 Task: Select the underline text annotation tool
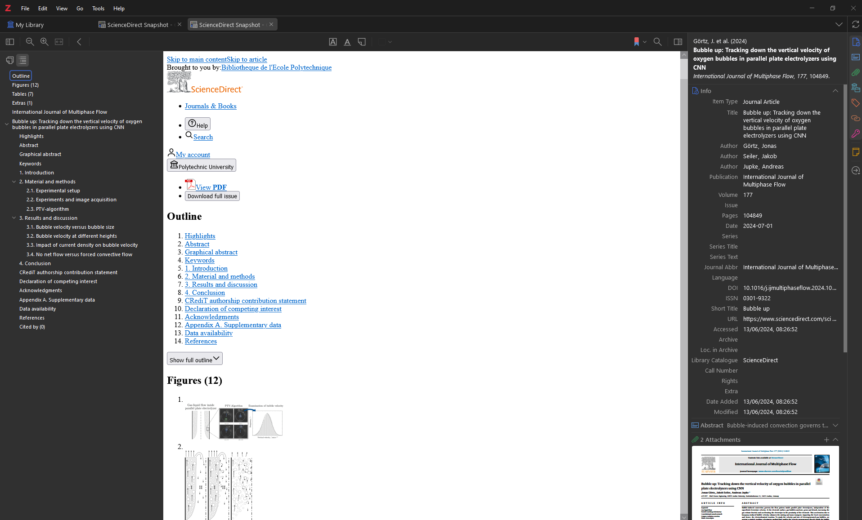(x=347, y=42)
